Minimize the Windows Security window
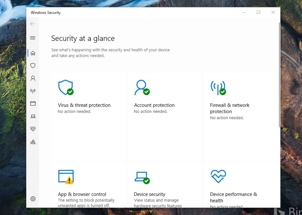 (x=244, y=12)
